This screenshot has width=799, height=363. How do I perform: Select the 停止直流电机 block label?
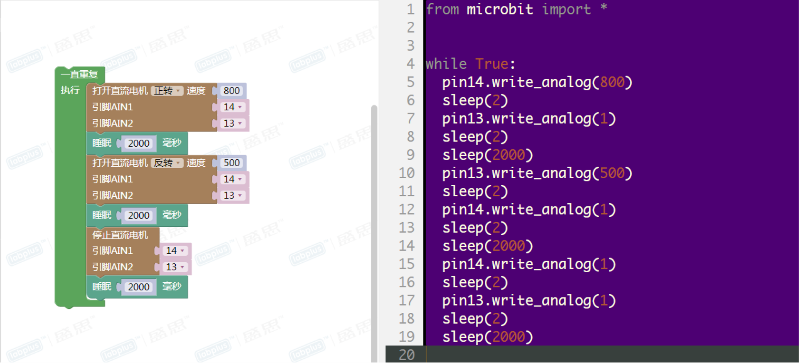[120, 235]
